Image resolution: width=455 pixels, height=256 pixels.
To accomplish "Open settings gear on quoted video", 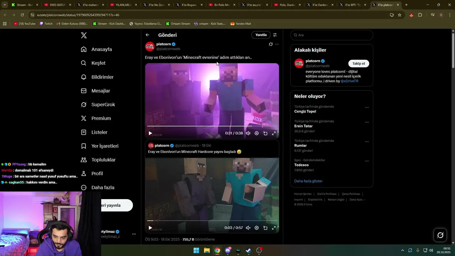I will (257, 228).
